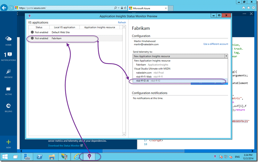Viewport: 258px width, 162px height.
Task: Switch to the Microsoft Azure browser tab
Action: pos(148,8)
